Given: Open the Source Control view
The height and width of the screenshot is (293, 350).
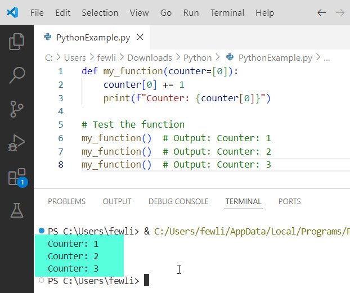Looking at the screenshot, I should pyautogui.click(x=17, y=109).
